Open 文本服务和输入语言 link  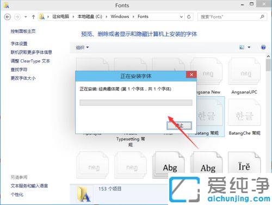29,185
